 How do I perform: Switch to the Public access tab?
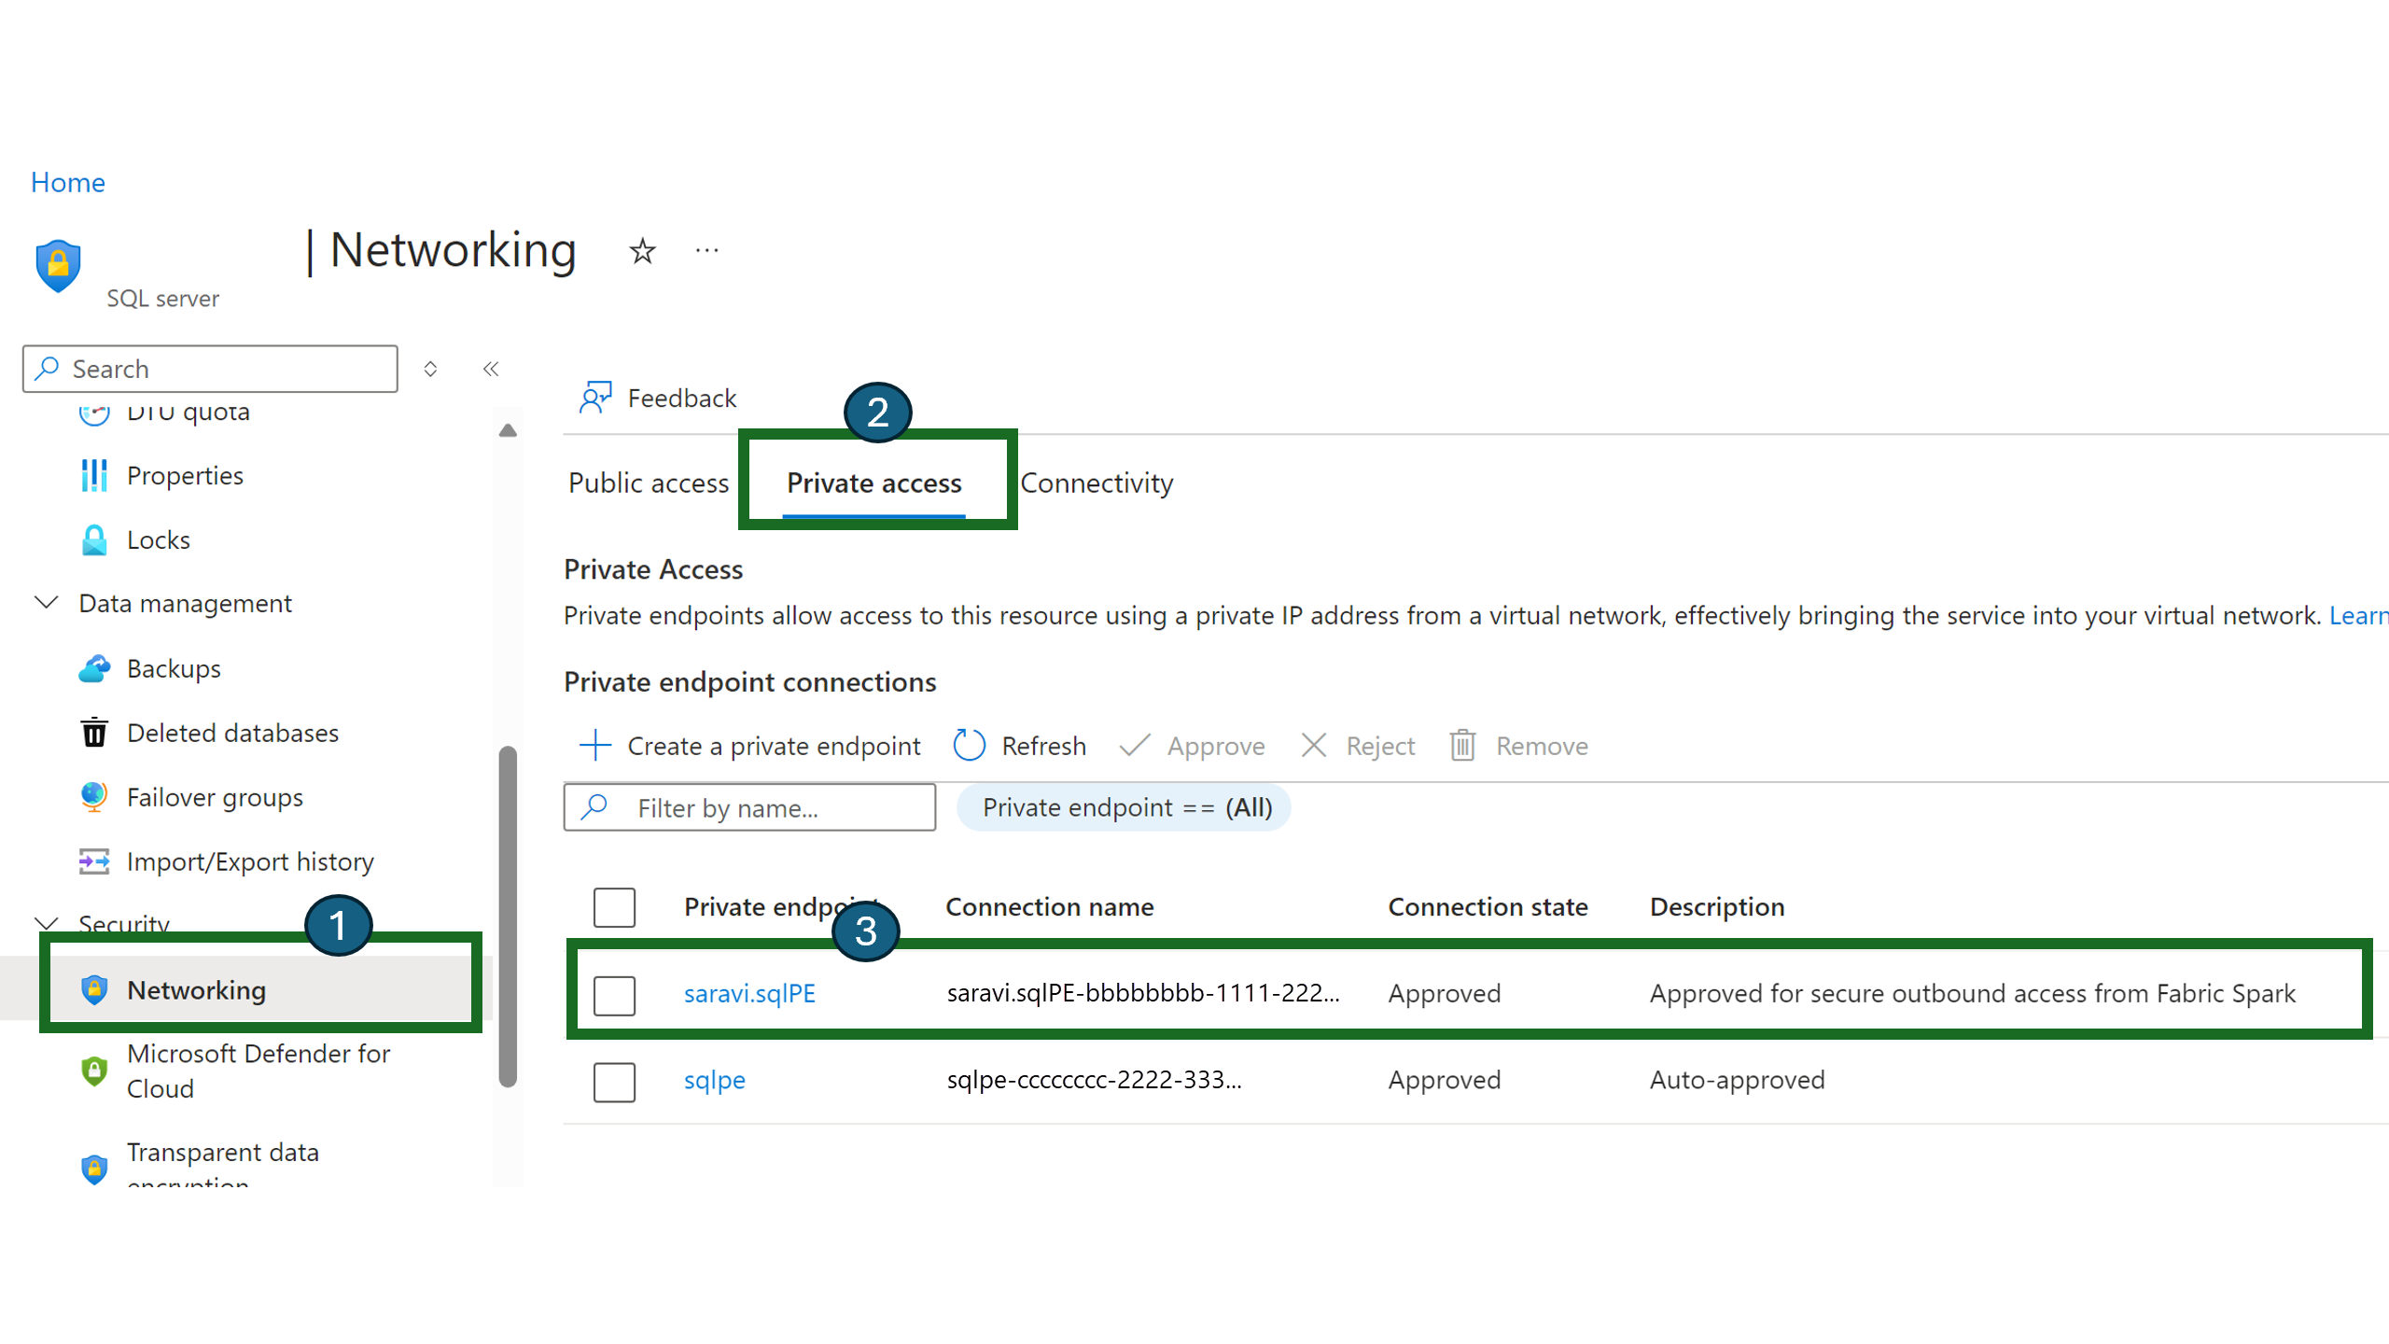(x=649, y=483)
